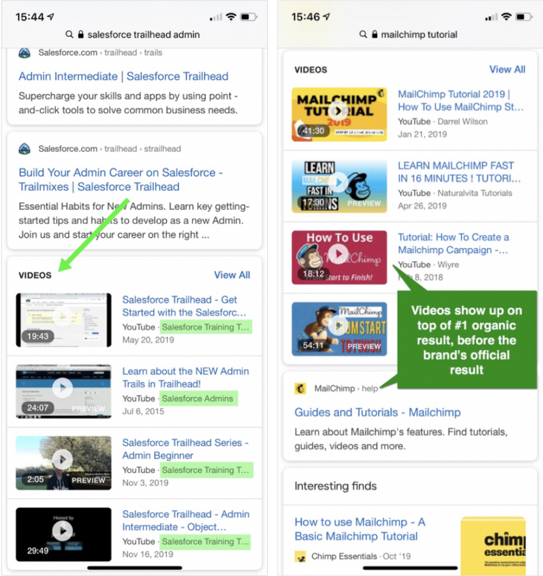Open Build Your Admin Career on Salesforce link
Image resolution: width=543 pixels, height=576 pixels.
[121, 180]
